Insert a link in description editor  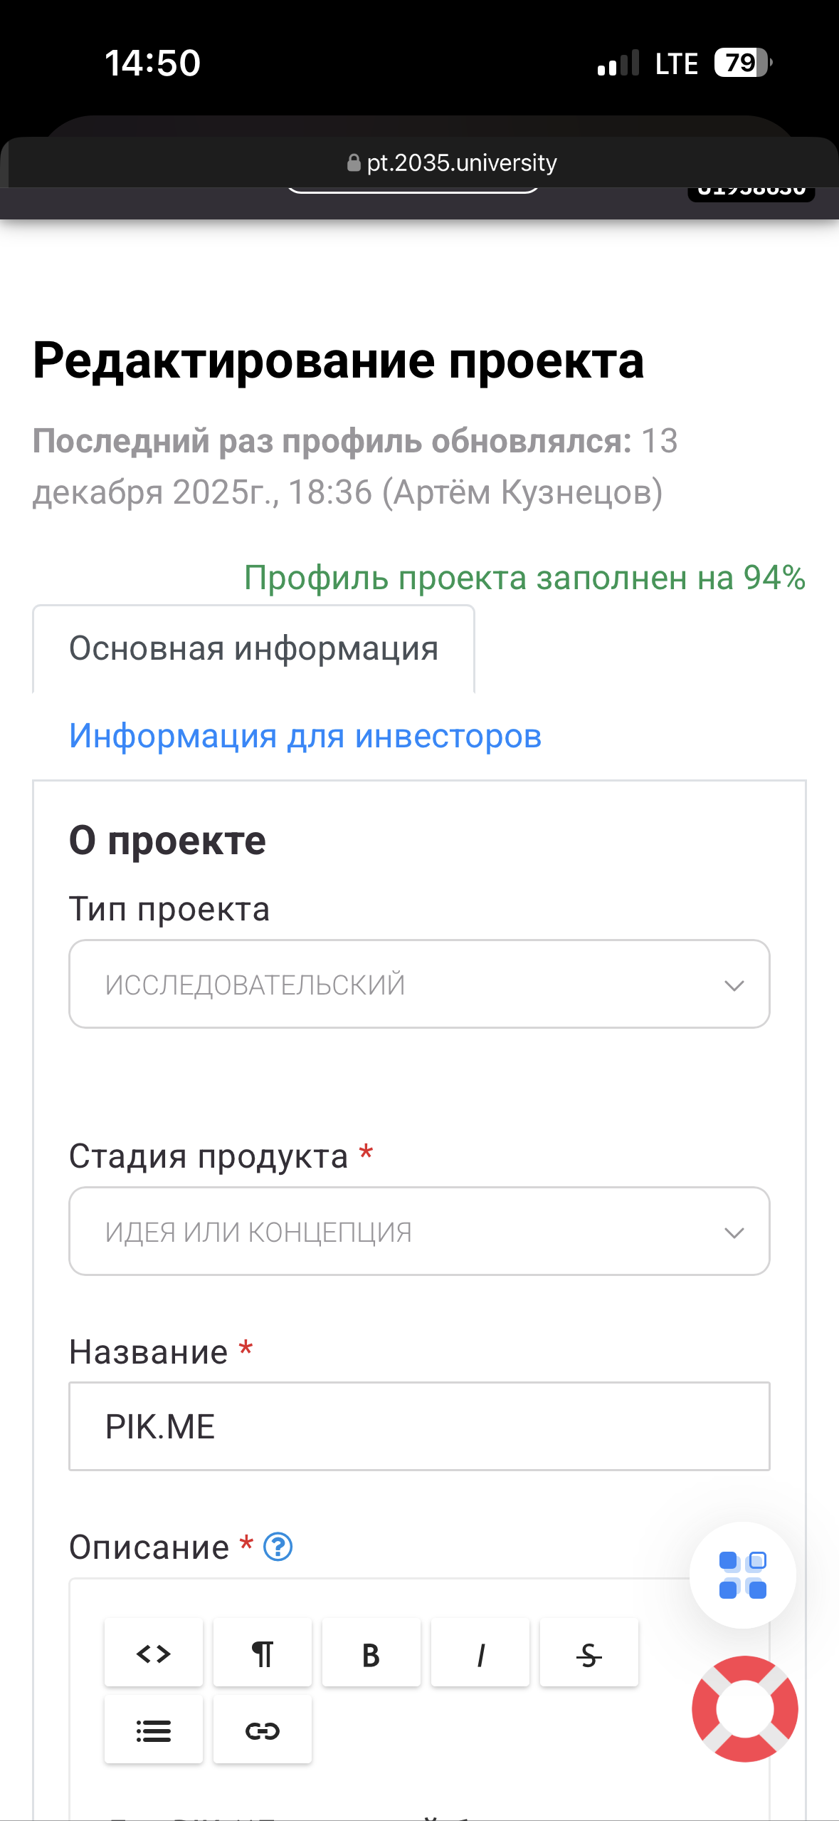pos(263,1730)
